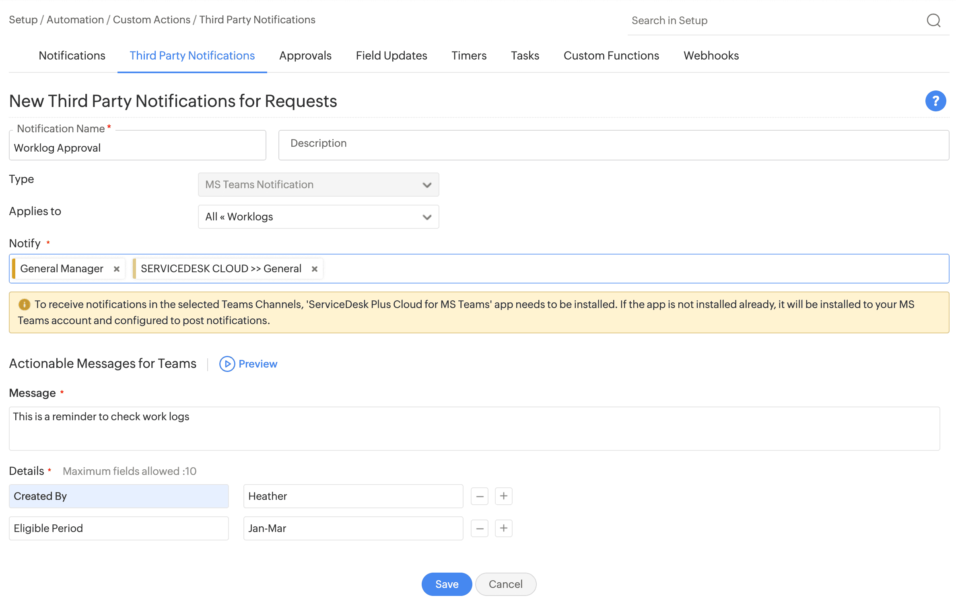Open the Webhooks tab
The height and width of the screenshot is (608, 956).
pos(711,55)
